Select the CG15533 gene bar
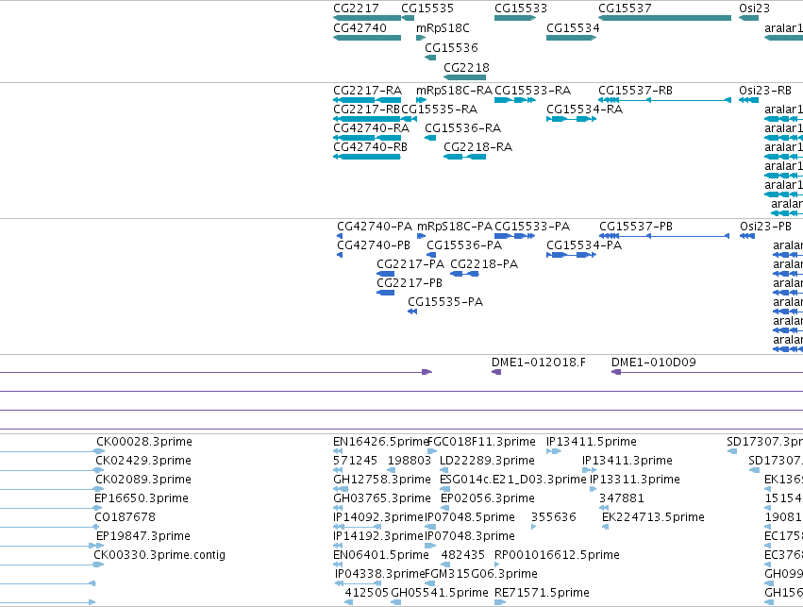Image resolution: width=803 pixels, height=607 pixels. [515, 18]
